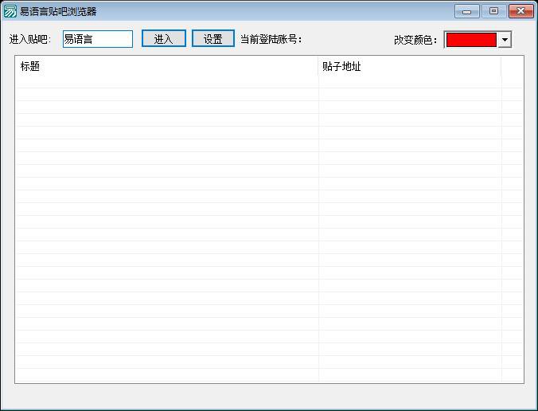Click the app icon in the title bar
This screenshot has width=538, height=411.
click(x=10, y=11)
